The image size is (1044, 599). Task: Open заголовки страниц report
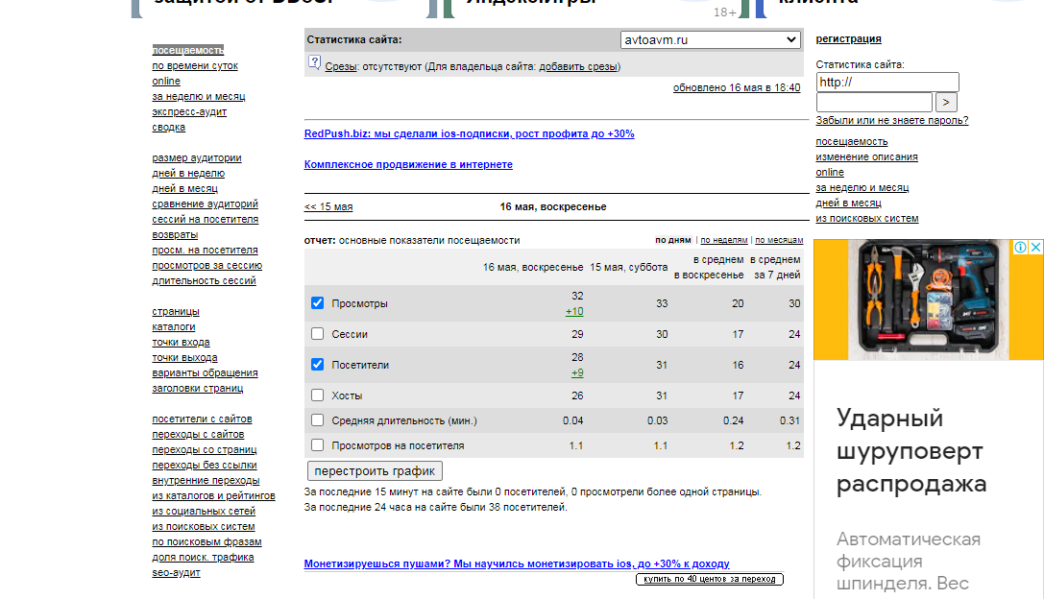(197, 388)
